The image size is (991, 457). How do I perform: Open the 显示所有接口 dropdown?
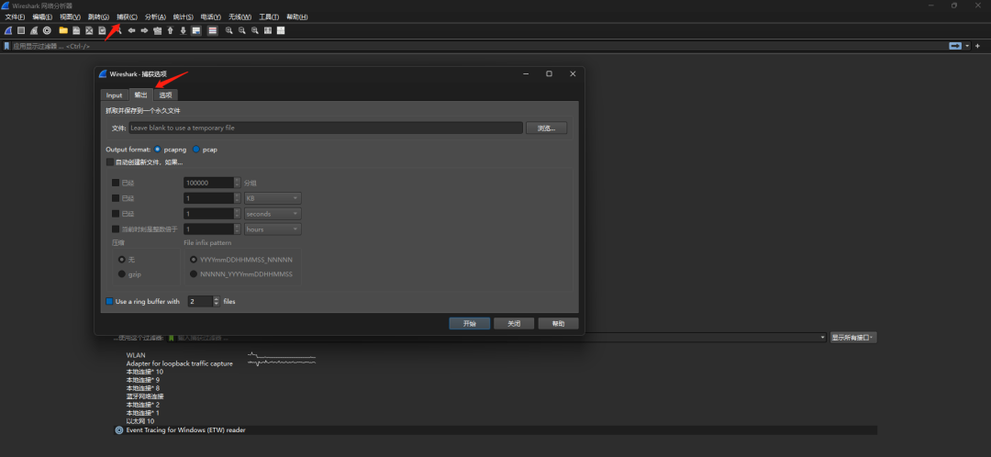(x=853, y=338)
